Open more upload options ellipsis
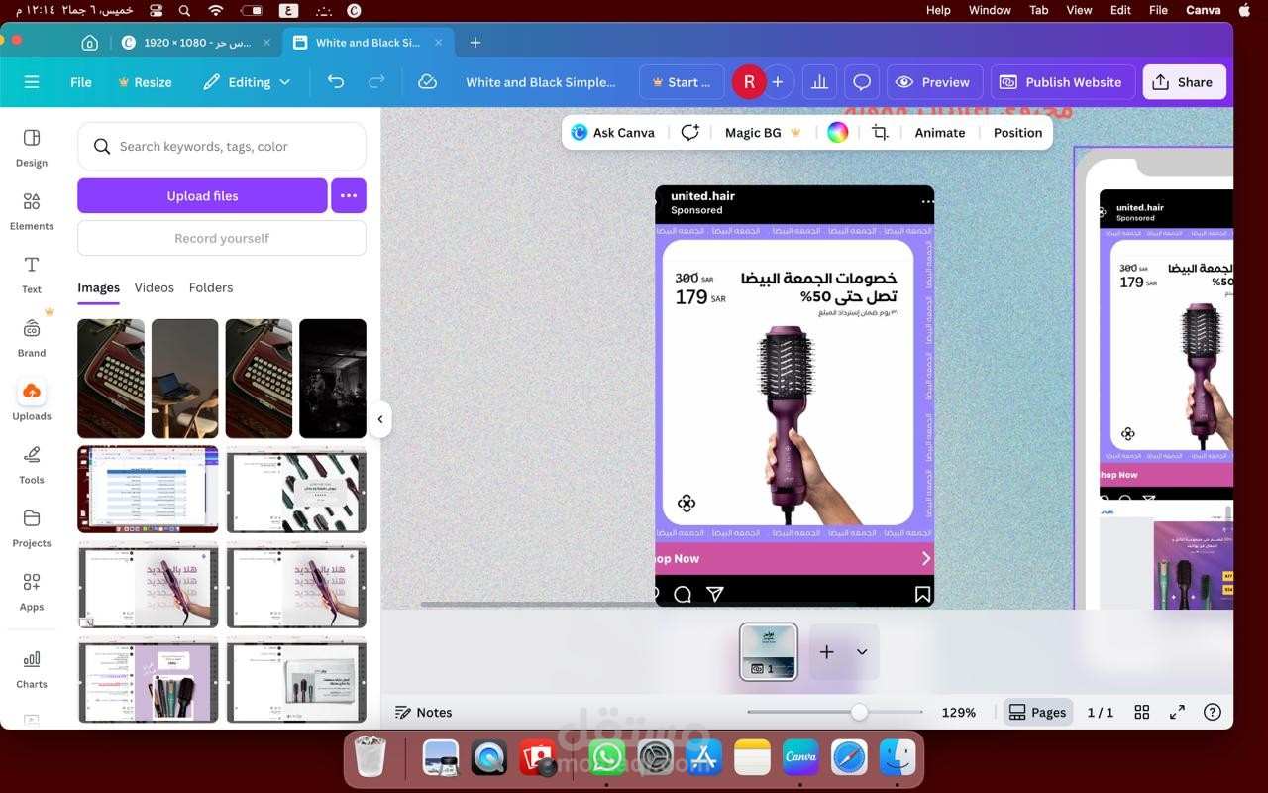The height and width of the screenshot is (793, 1268). pyautogui.click(x=349, y=195)
